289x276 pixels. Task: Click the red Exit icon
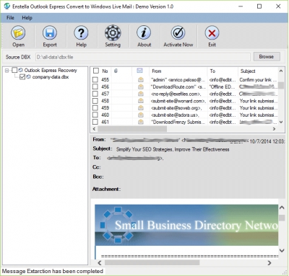point(212,33)
